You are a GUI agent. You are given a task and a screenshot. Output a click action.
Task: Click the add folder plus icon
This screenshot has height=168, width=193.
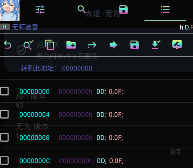(x=71, y=45)
